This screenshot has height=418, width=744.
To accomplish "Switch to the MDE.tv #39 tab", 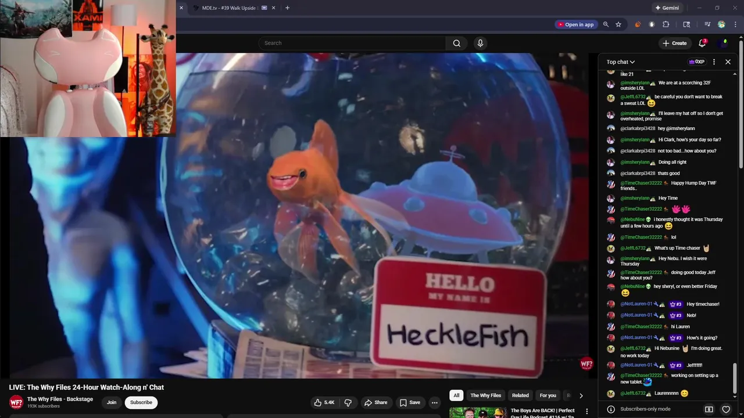I will (230, 8).
